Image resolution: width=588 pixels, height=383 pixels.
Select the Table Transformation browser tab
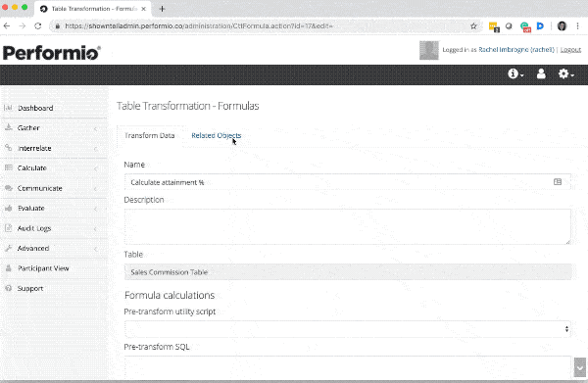point(93,9)
